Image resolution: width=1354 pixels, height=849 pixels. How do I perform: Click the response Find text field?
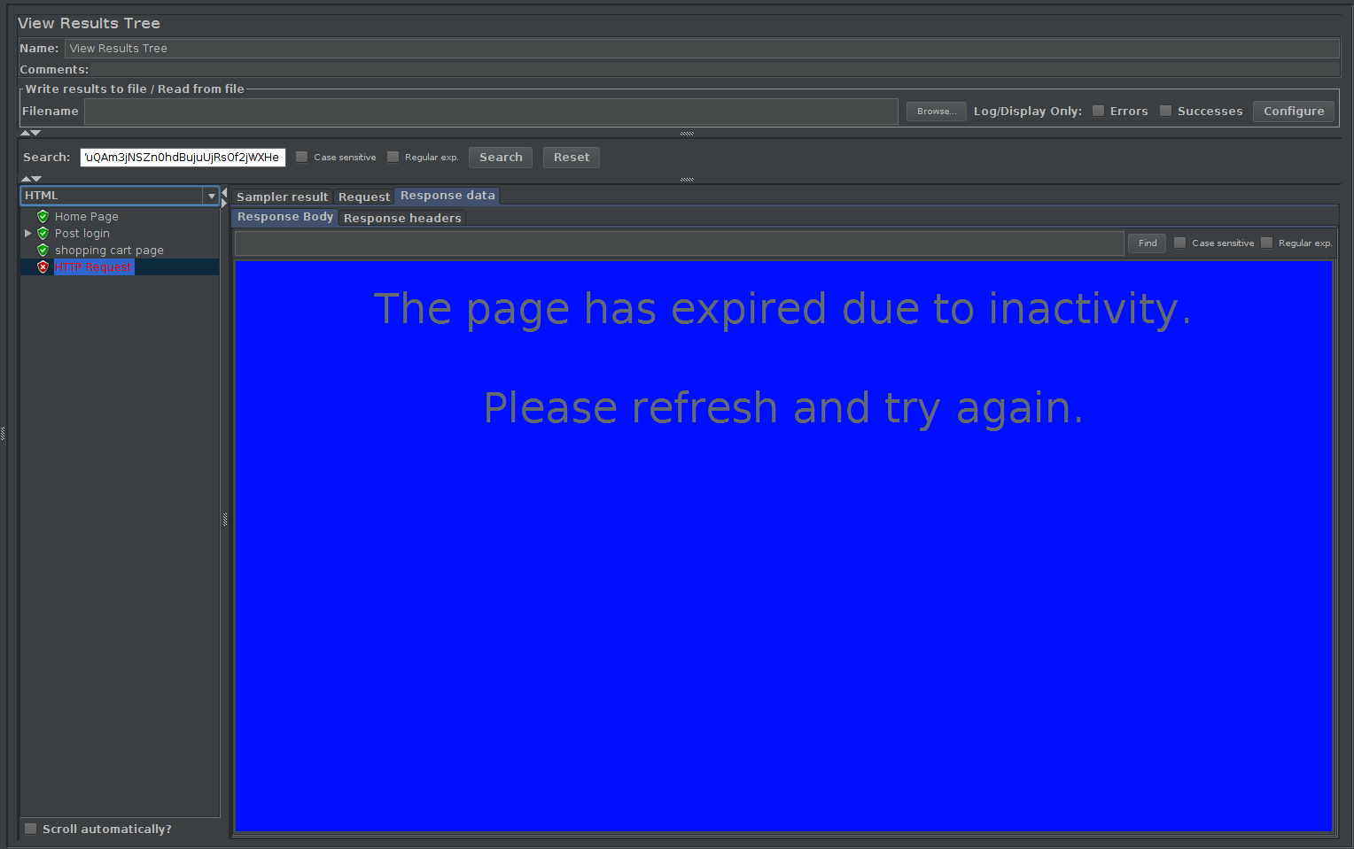click(x=680, y=243)
